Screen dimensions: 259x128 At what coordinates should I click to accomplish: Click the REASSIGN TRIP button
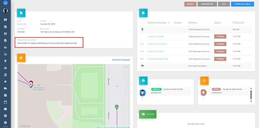pos(207,4)
